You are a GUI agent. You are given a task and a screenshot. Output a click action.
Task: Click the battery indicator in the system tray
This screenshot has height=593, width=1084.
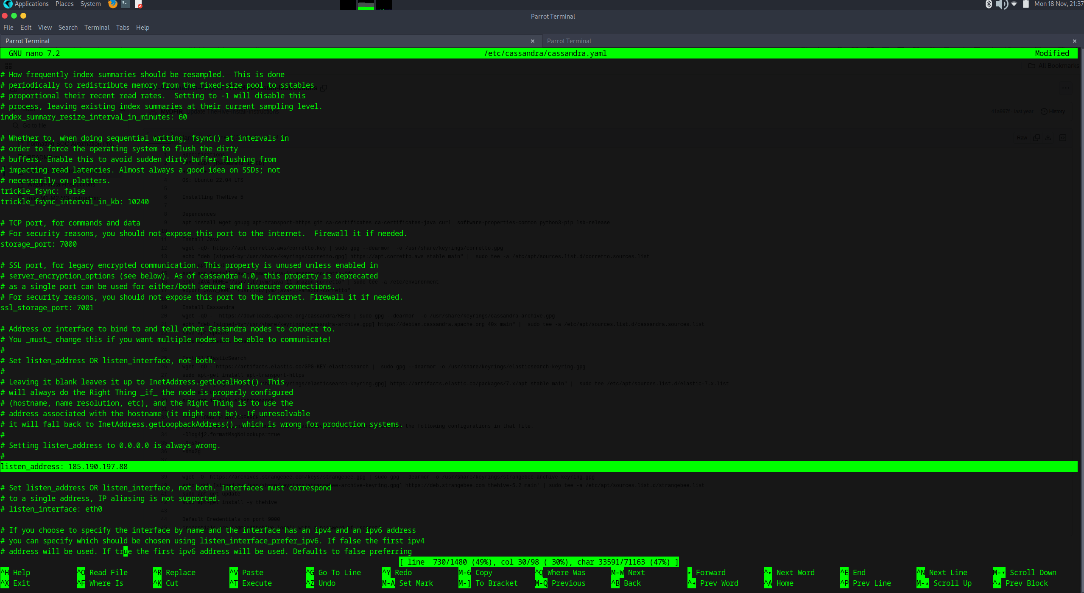pos(1026,4)
